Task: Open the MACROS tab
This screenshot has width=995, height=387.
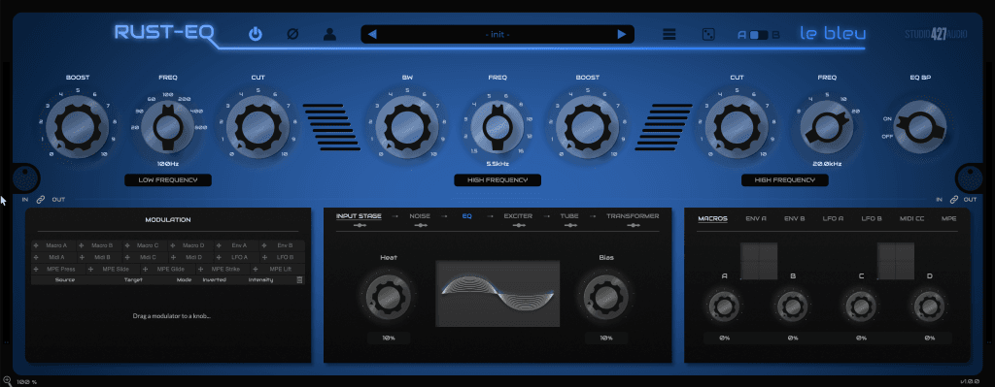Action: tap(712, 218)
